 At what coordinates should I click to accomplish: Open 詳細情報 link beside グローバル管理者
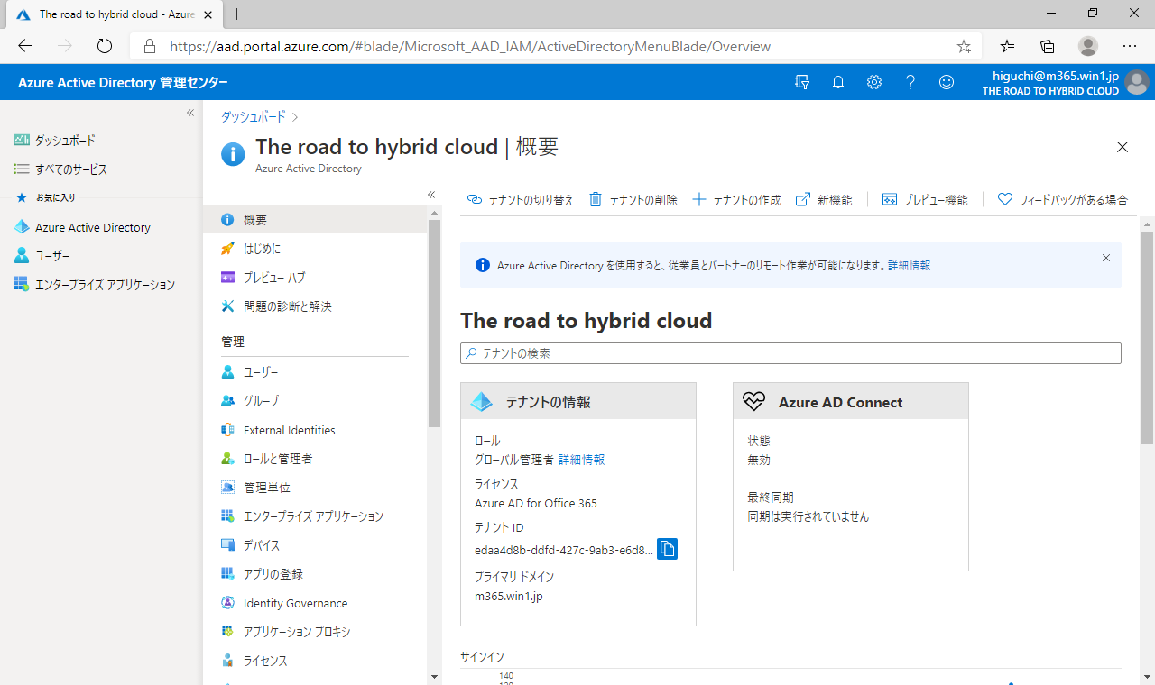click(581, 460)
